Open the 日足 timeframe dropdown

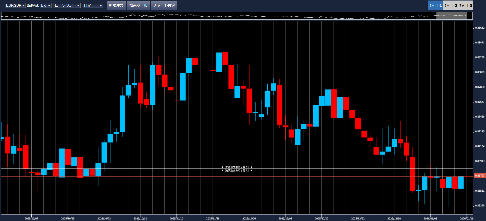93,5
